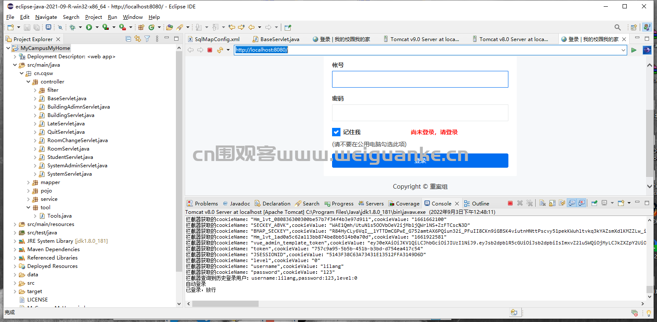
Task: Close the active 登录 browser tab
Action: (624, 39)
